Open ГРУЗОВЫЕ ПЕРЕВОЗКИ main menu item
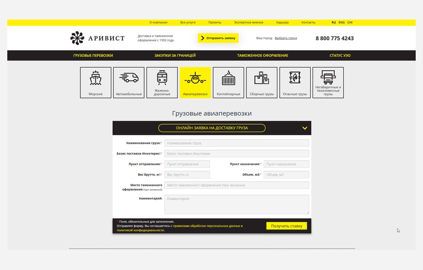Viewport: 423px width, 270px height. (x=93, y=56)
